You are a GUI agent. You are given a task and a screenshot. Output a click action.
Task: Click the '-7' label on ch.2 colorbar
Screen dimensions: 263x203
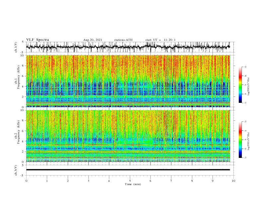(x=245, y=158)
